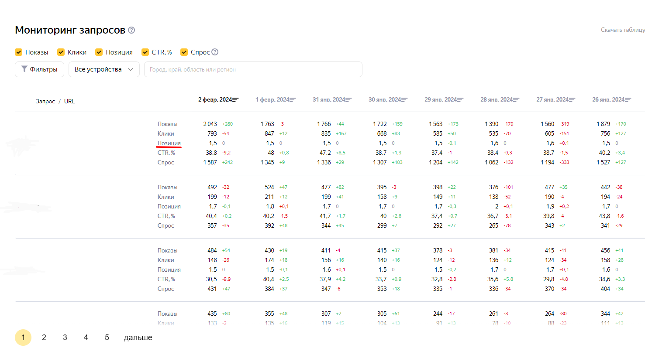Viewport: 645px width, 348px height.
Task: Toggle the CTR, % checkbox
Action: [145, 52]
